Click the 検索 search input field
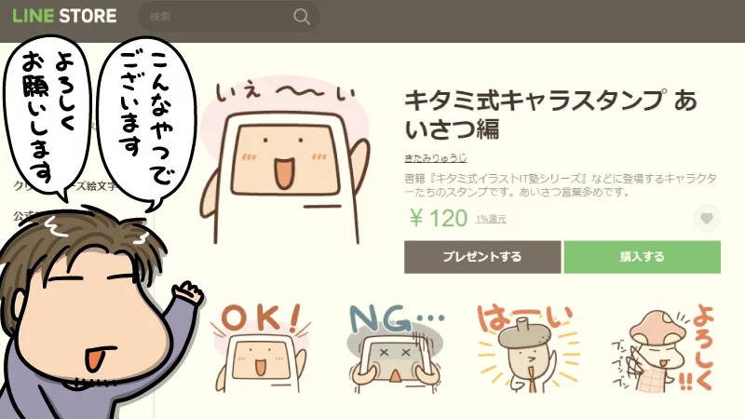This screenshot has height=419, width=745. [219, 17]
